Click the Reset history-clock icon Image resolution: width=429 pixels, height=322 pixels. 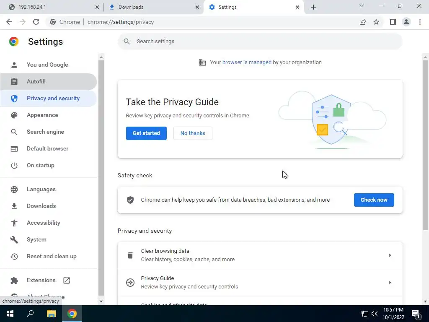point(14,256)
